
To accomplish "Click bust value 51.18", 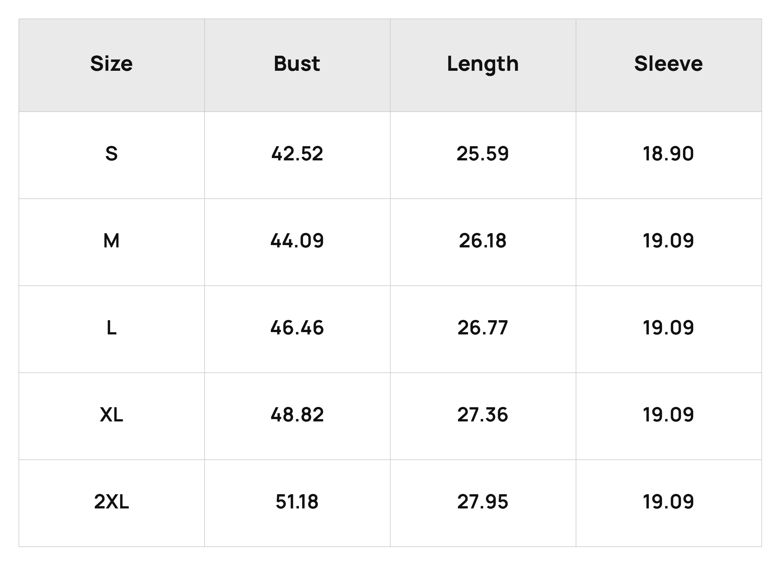I will coord(297,501).
